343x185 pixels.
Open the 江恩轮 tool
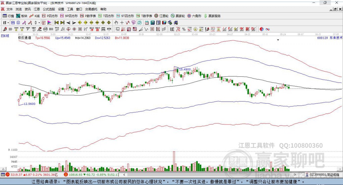161,16
